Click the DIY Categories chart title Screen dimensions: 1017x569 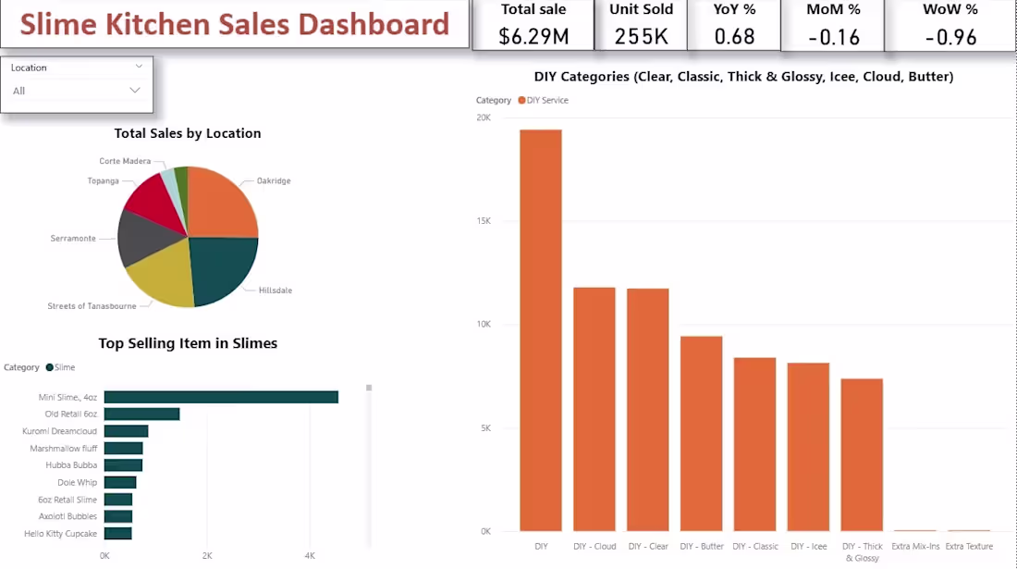pyautogui.click(x=744, y=77)
